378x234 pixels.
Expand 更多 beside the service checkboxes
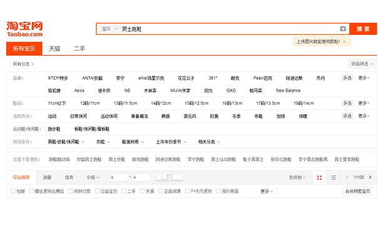pos(267,191)
